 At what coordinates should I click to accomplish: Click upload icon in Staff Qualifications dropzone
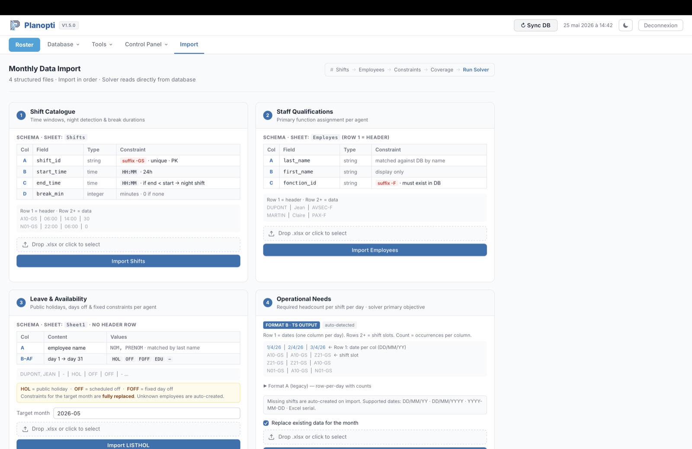(272, 233)
